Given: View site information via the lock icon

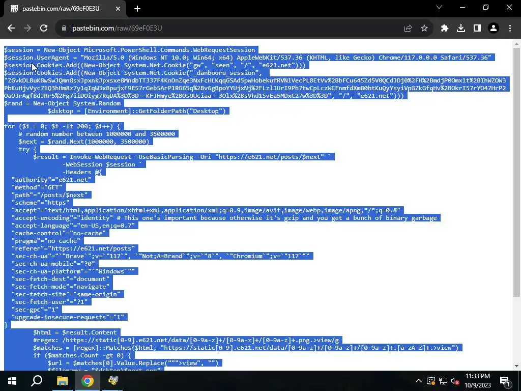Looking at the screenshot, I should 64,29.
